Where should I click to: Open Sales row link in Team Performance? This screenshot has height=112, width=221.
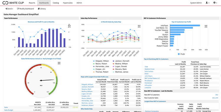coord(6,107)
